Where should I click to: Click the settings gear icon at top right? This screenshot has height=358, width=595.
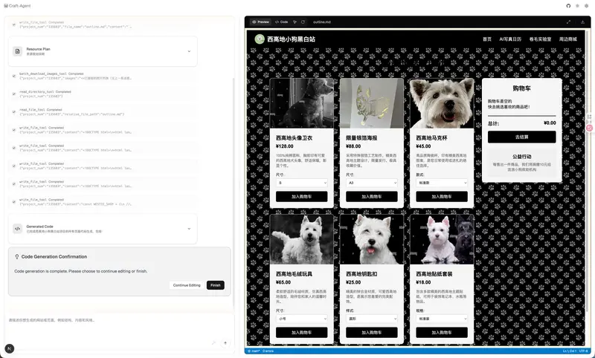tap(586, 5)
